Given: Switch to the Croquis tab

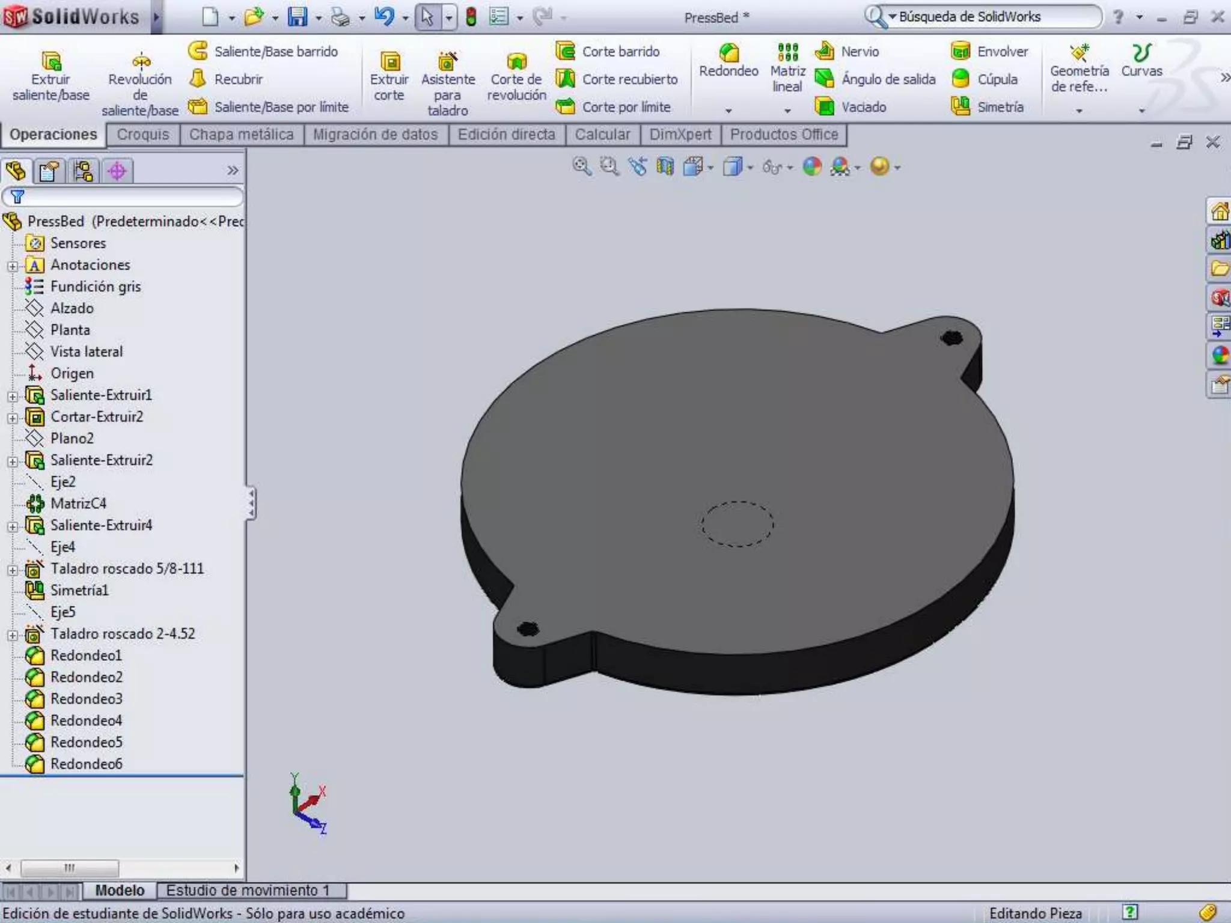Looking at the screenshot, I should click(143, 135).
